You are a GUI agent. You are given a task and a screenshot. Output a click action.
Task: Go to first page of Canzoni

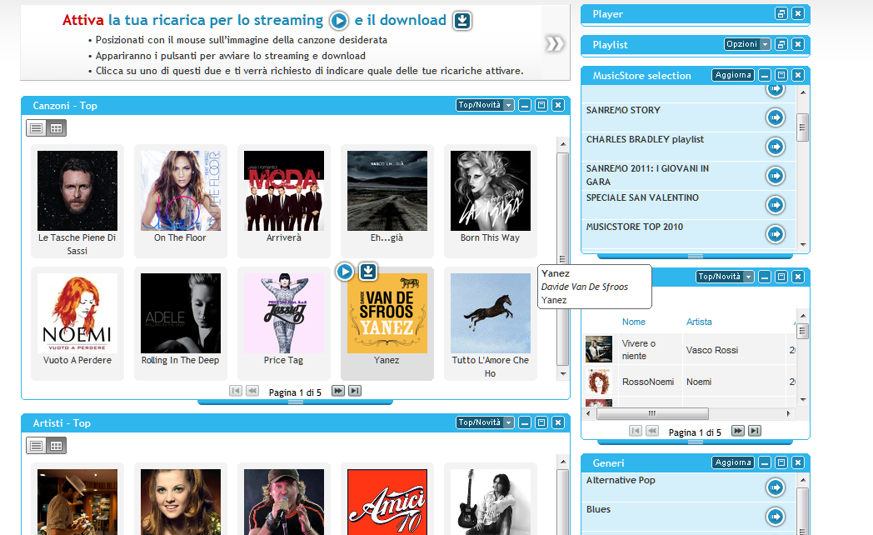pos(236,391)
